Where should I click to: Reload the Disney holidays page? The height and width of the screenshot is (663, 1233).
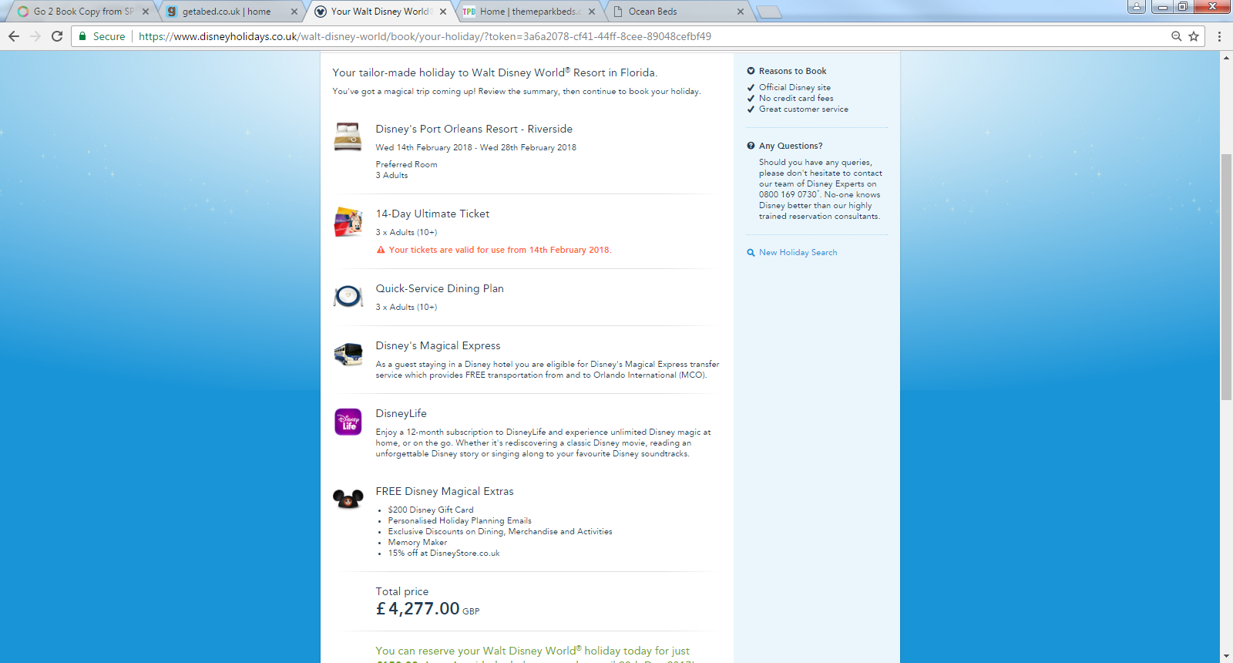[x=57, y=36]
